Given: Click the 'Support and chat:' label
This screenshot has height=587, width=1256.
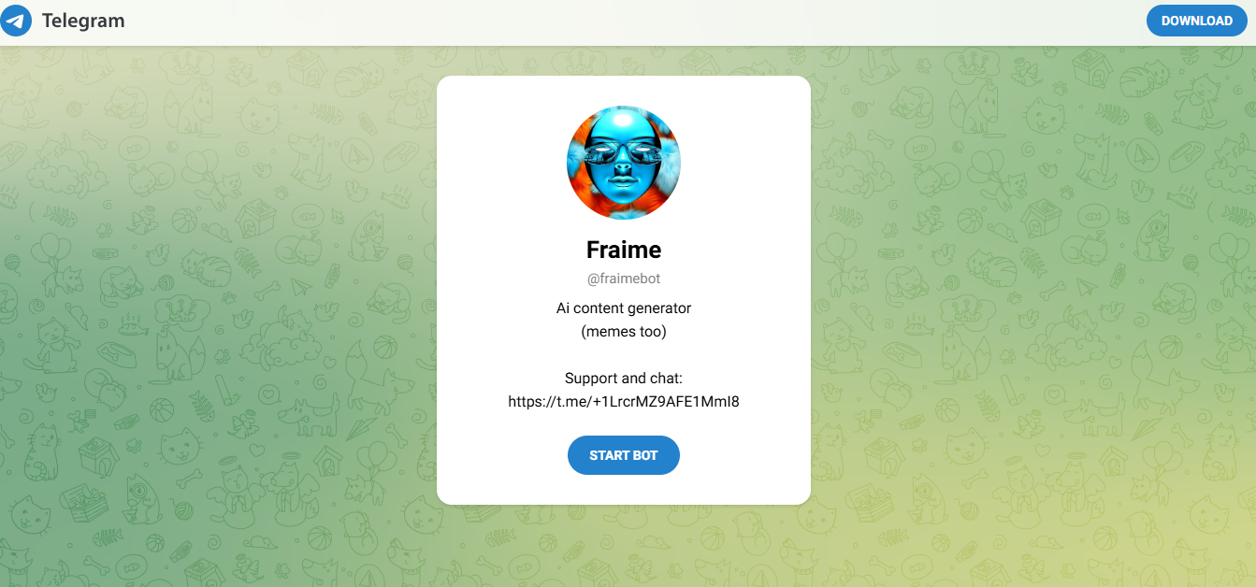Looking at the screenshot, I should point(624,378).
